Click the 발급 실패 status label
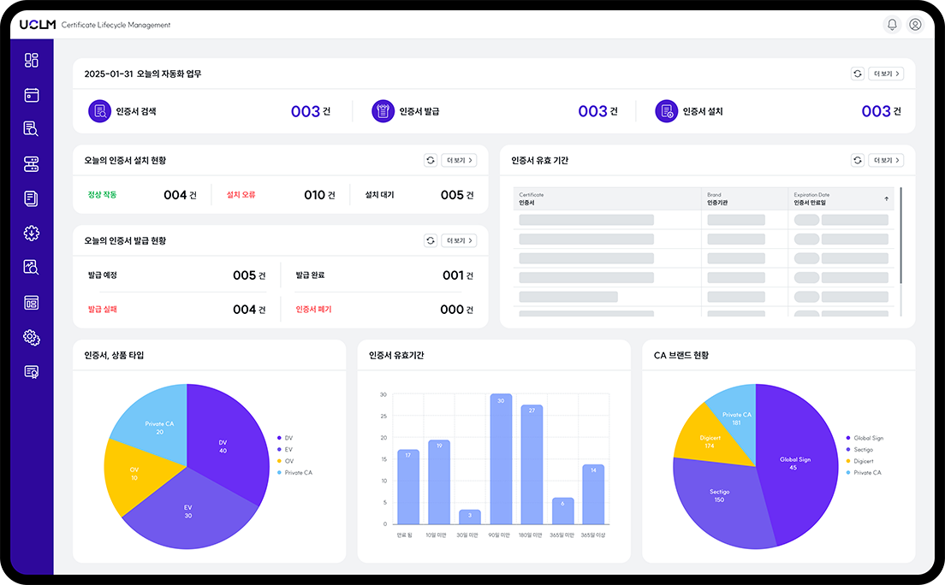The image size is (945, 585). click(102, 310)
